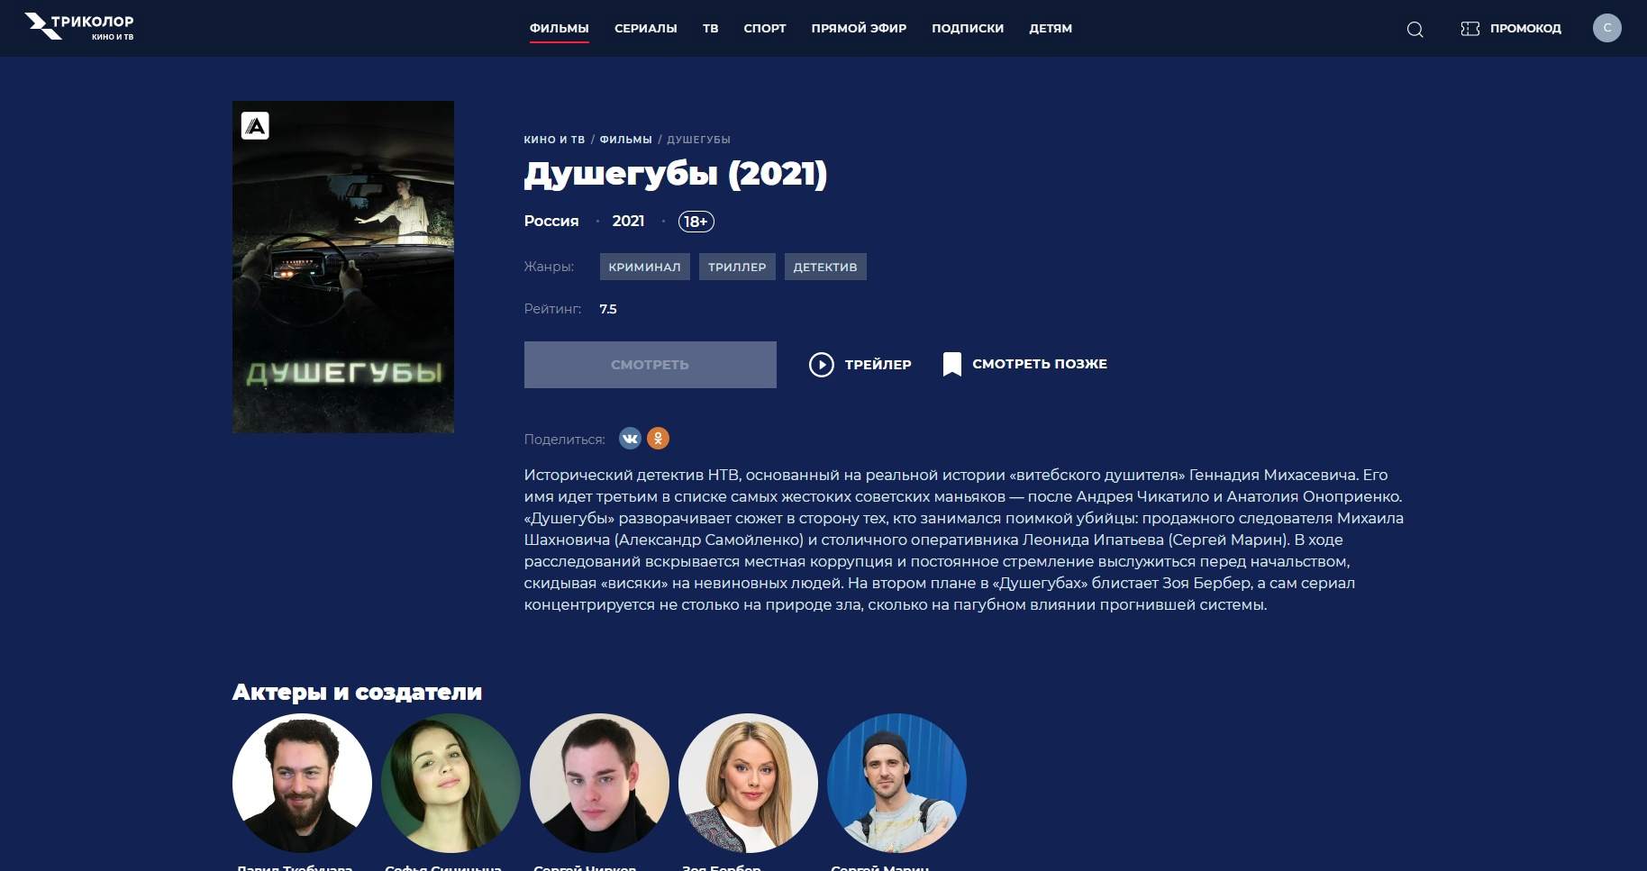1647x871 pixels.
Task: Open the bearded actor's first portrait
Action: tap(302, 784)
